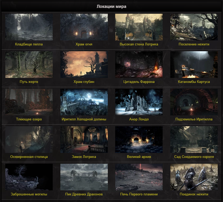
Task: Open the Заброшенные могилы thumbnail
Action: coord(29,177)
